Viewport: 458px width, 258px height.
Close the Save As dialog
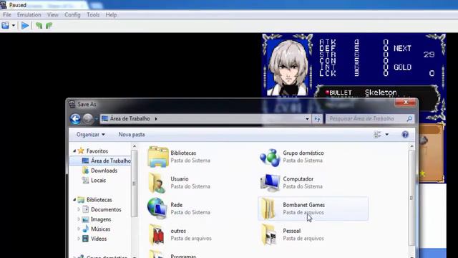click(x=406, y=102)
